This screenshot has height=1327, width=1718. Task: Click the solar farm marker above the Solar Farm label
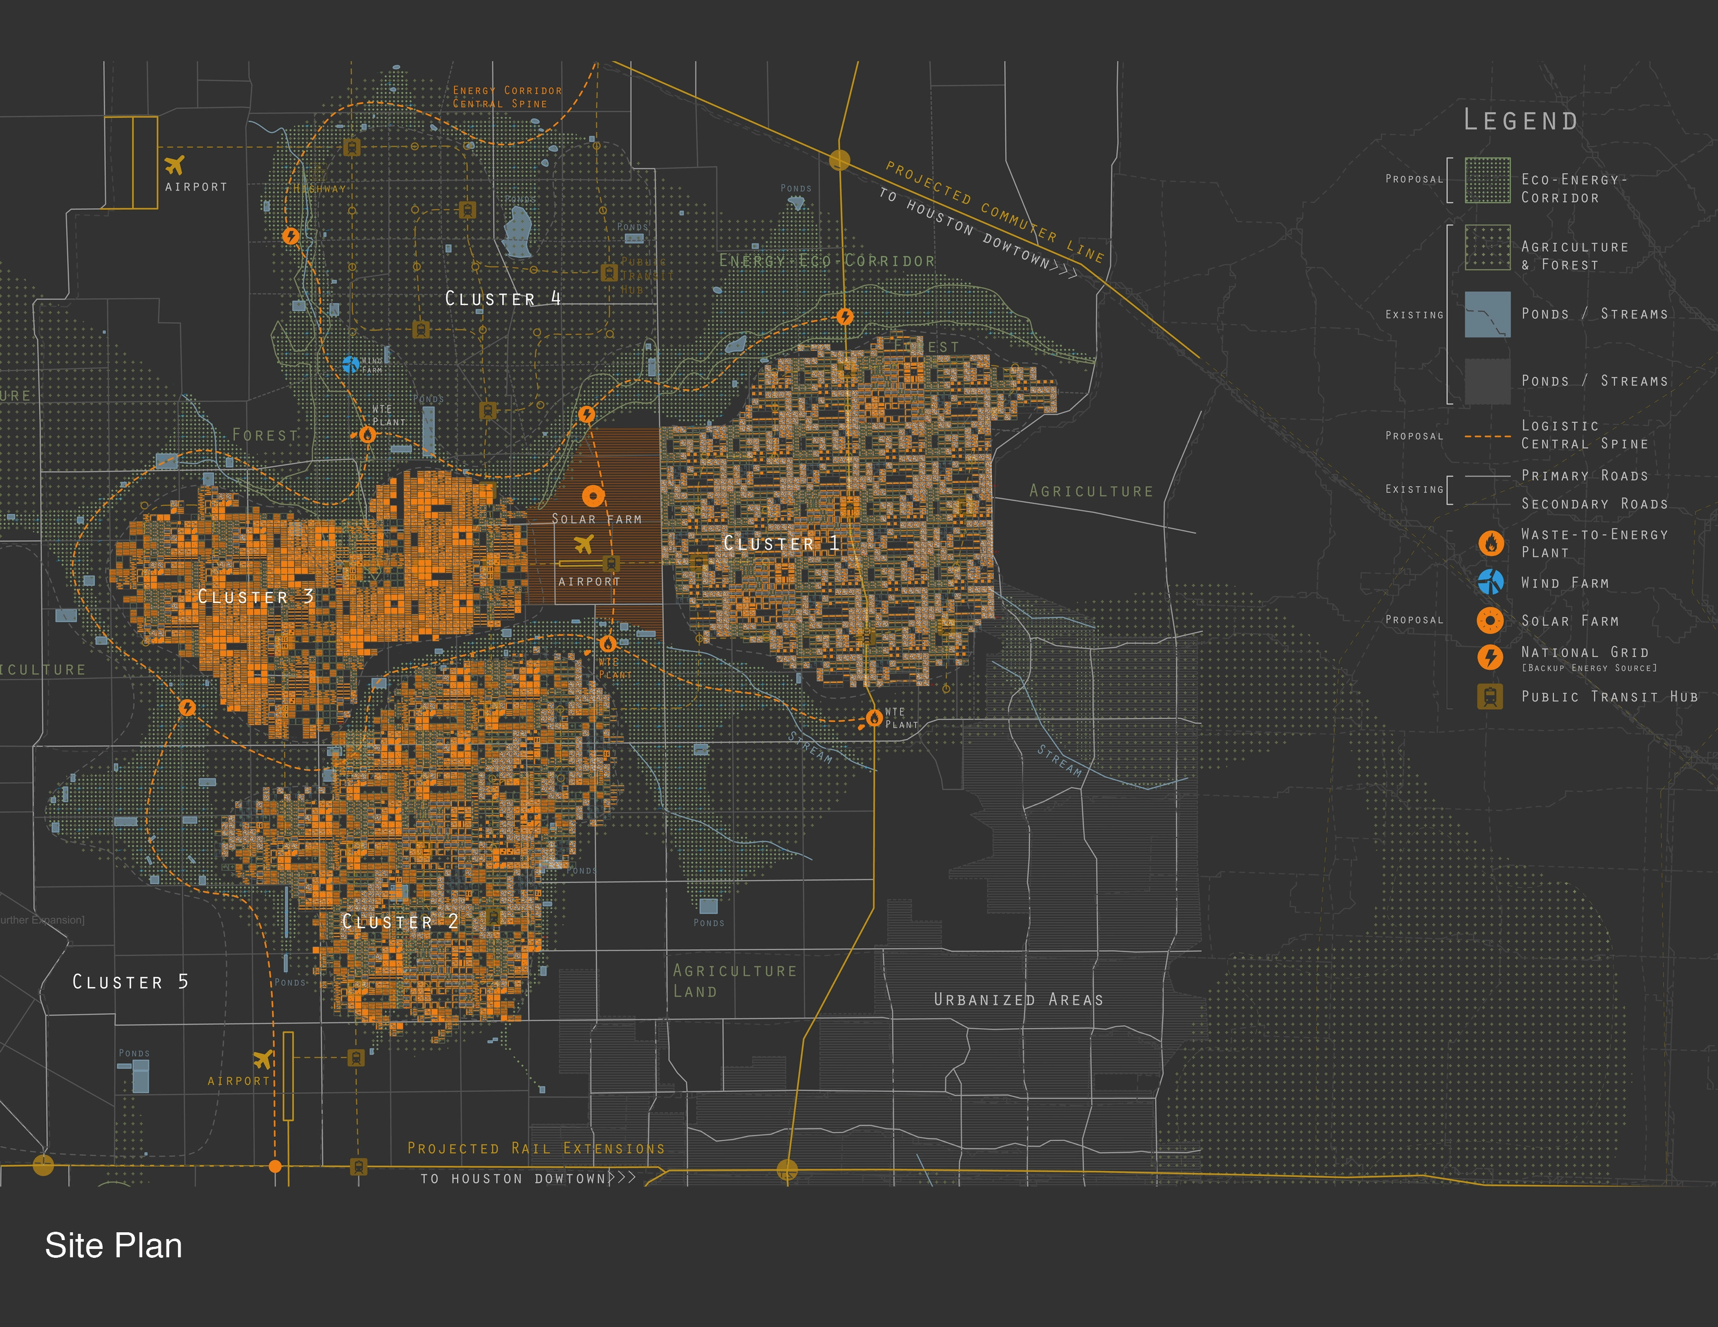pyautogui.click(x=593, y=496)
